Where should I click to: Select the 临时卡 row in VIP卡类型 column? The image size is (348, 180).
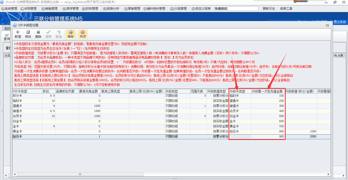(x=27, y=101)
